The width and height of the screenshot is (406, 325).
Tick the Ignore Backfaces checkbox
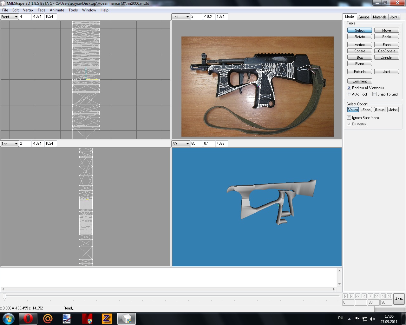tap(349, 118)
